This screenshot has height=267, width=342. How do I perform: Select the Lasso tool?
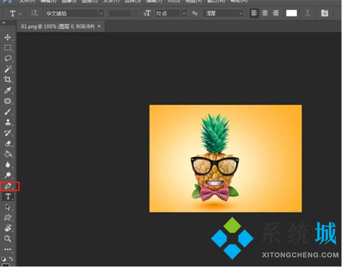tap(8, 58)
